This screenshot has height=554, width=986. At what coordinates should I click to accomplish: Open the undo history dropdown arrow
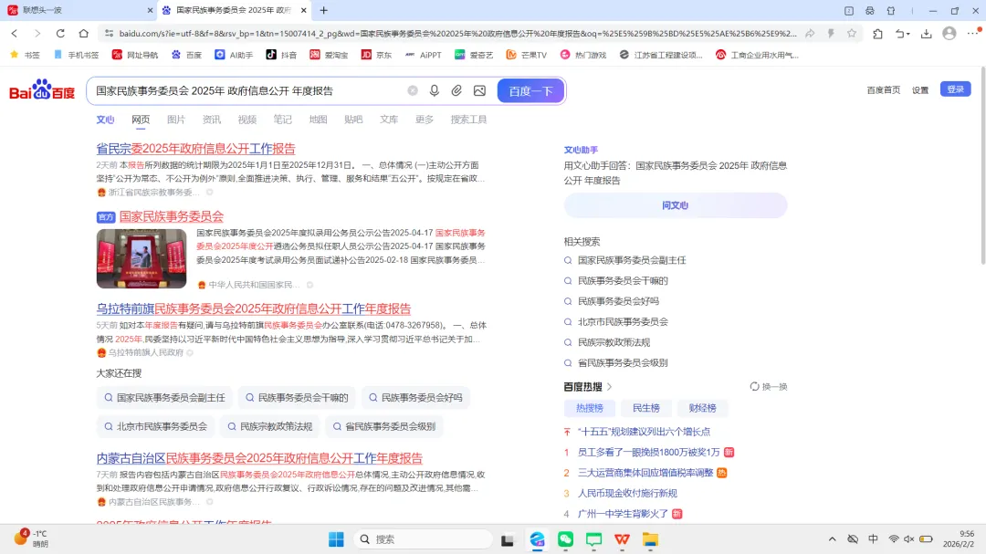point(908,34)
